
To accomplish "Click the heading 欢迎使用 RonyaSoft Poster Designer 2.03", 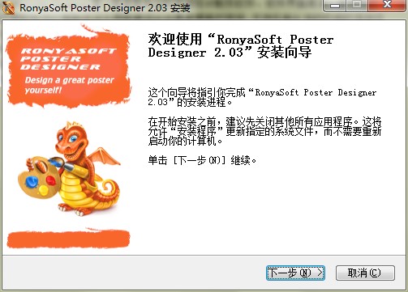I will pyautogui.click(x=241, y=46).
